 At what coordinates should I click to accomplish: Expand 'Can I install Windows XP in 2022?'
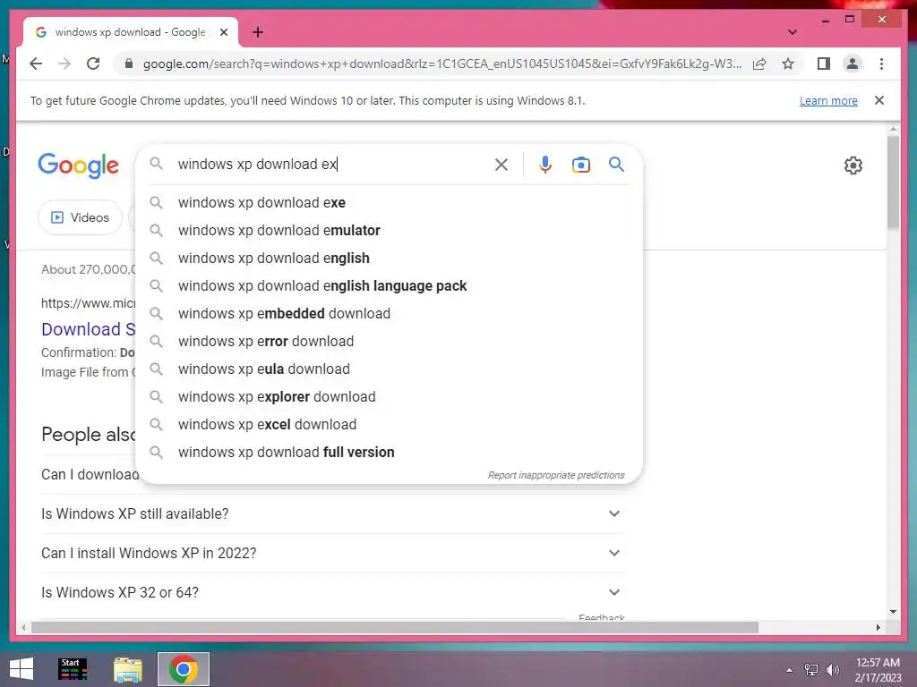click(332, 553)
